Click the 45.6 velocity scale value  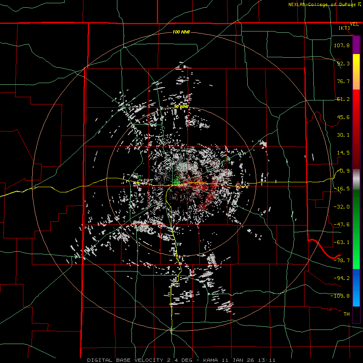click(343, 117)
